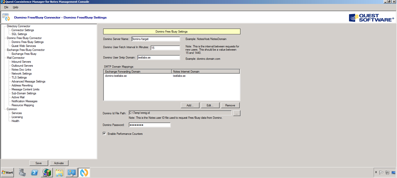Open Exchange Free/Busy tree item

click(24, 54)
